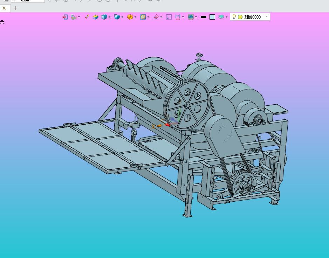
Task: Click the stacked-layers display icon in the view toolbar
Action: [74, 17]
